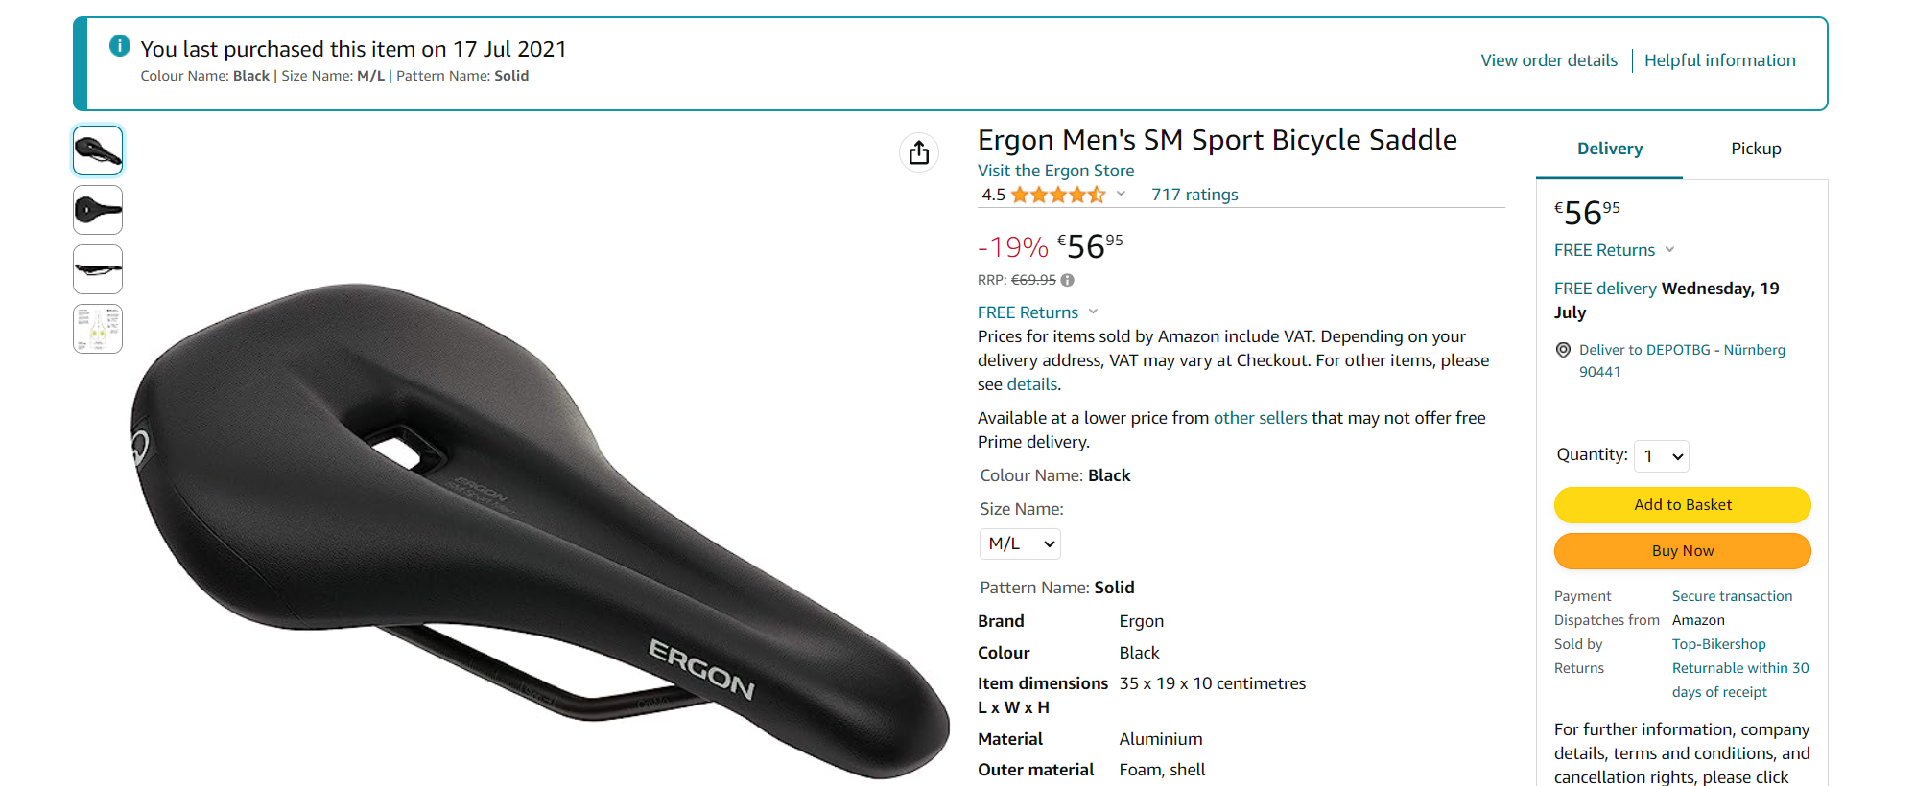Select the Delivery tab
This screenshot has width=1915, height=786.
pyautogui.click(x=1610, y=149)
